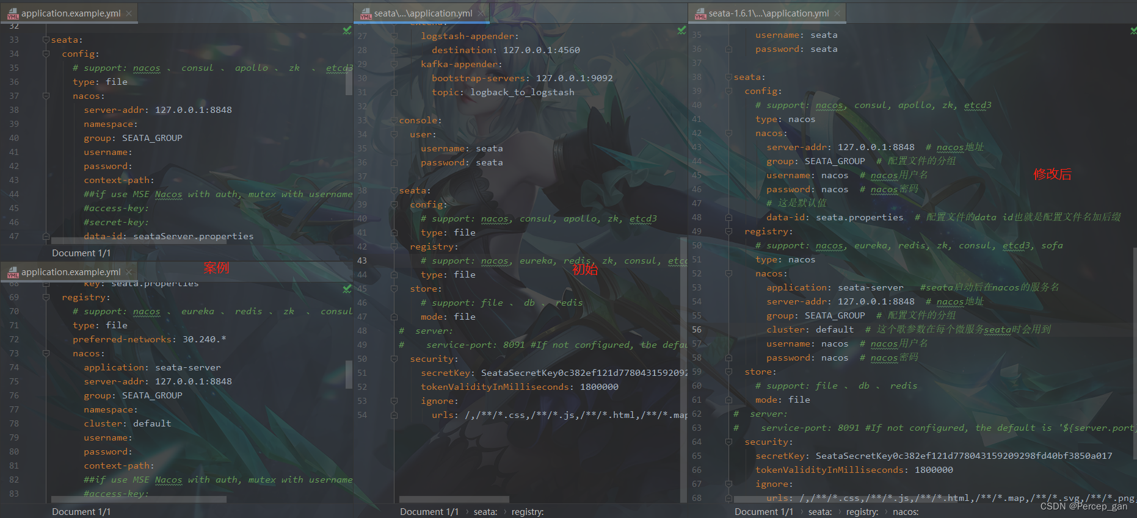1137x518 pixels.
Task: Collapse the config block at line 34
Action: 46,54
